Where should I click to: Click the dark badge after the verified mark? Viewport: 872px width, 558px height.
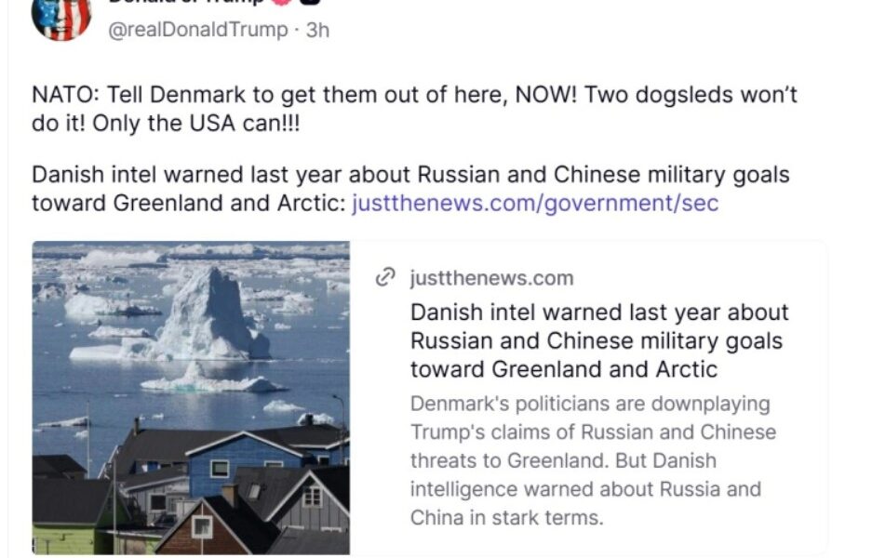(x=310, y=2)
